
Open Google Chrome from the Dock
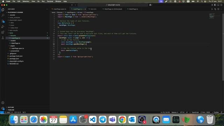click(x=122, y=119)
